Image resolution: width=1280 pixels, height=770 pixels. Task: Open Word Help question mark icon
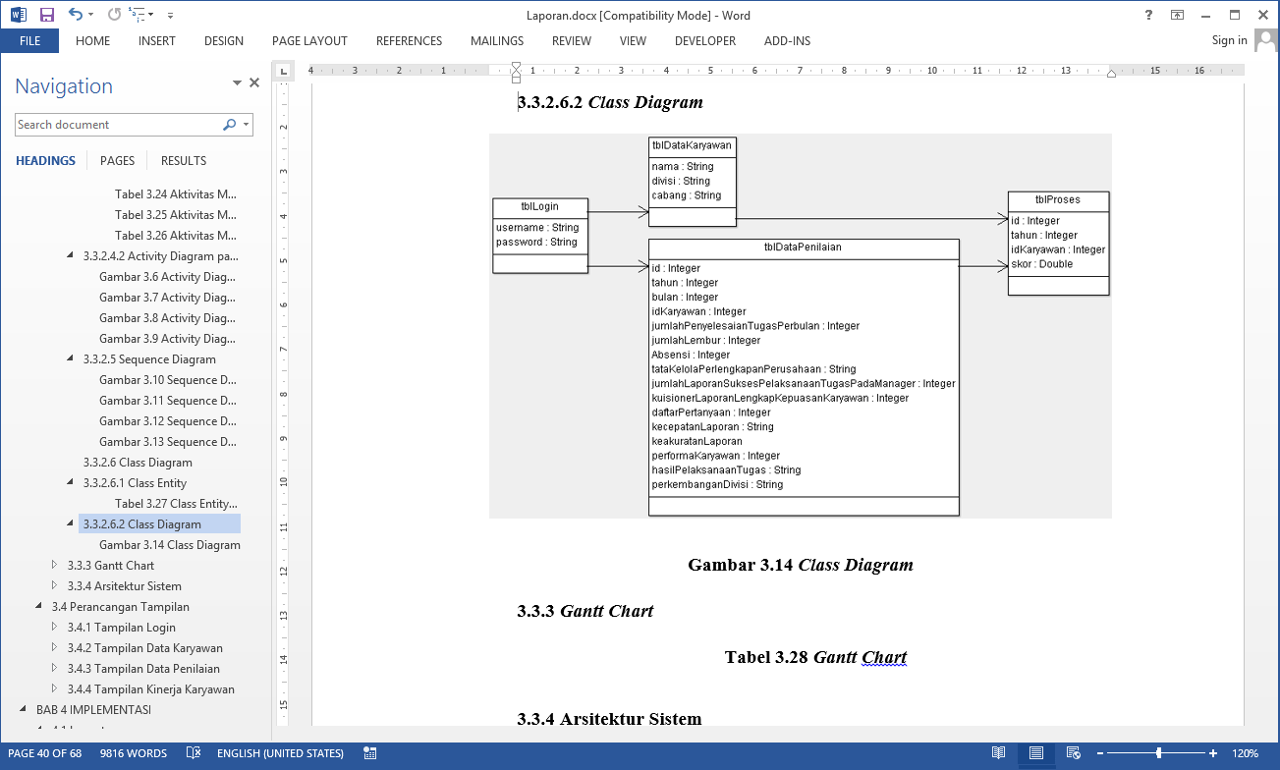[1148, 15]
